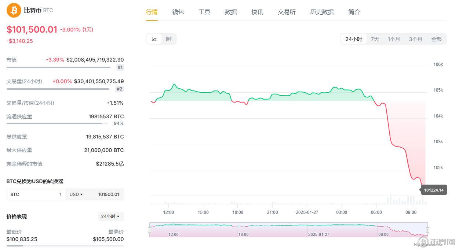
Task: Select the 1个月 time range
Action: point(394,39)
